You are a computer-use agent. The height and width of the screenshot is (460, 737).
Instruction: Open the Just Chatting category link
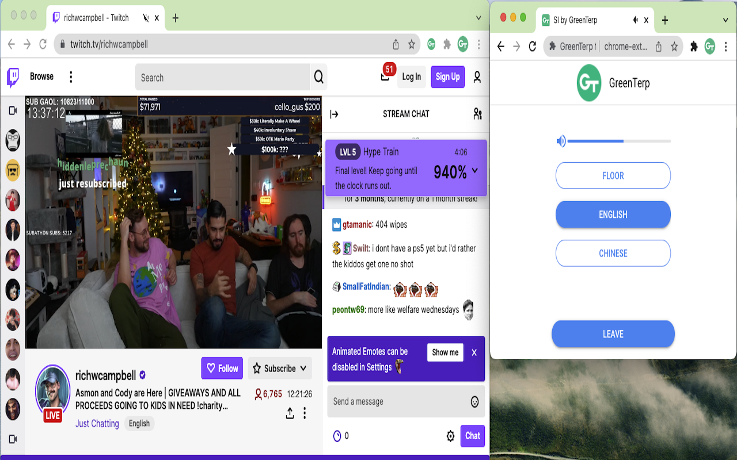pos(97,424)
